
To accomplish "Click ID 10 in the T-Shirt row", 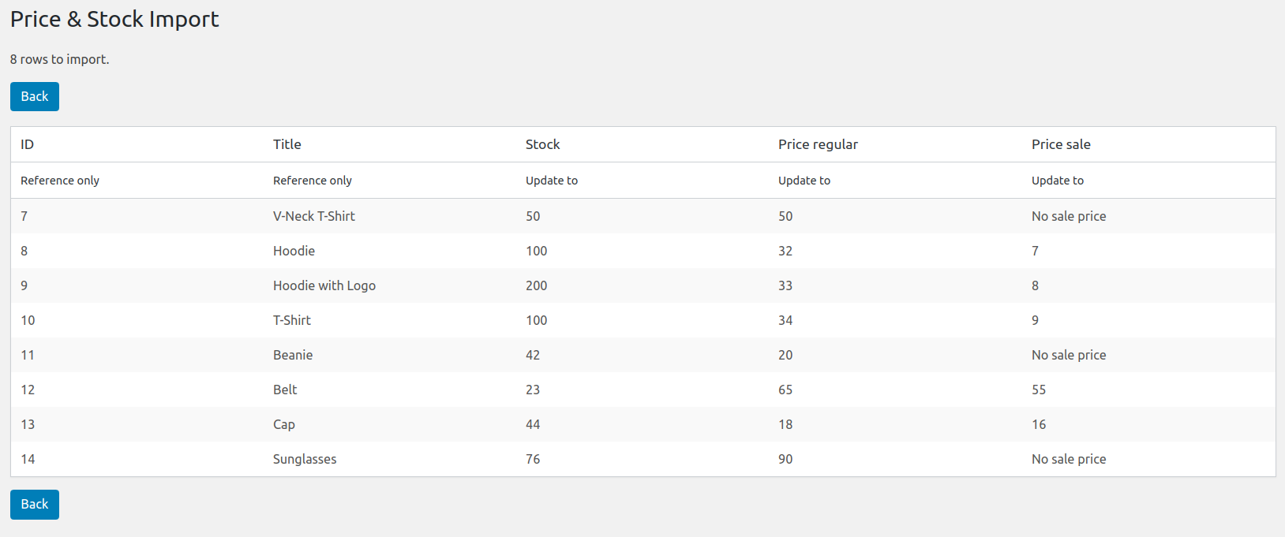I will pyautogui.click(x=28, y=320).
